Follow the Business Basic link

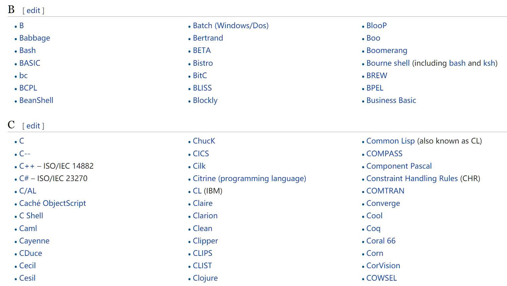391,100
